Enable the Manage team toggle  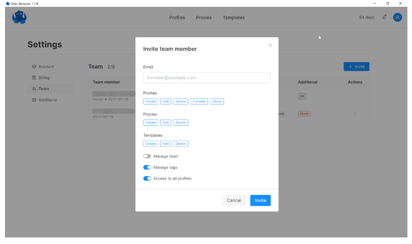(147, 156)
